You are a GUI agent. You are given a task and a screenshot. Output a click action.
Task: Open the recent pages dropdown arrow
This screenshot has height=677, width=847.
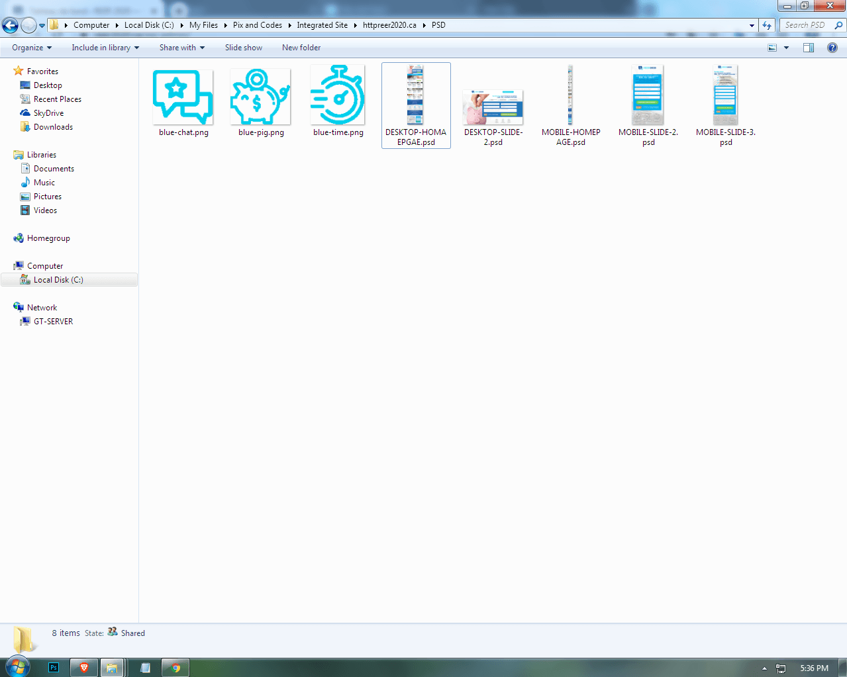tap(42, 26)
